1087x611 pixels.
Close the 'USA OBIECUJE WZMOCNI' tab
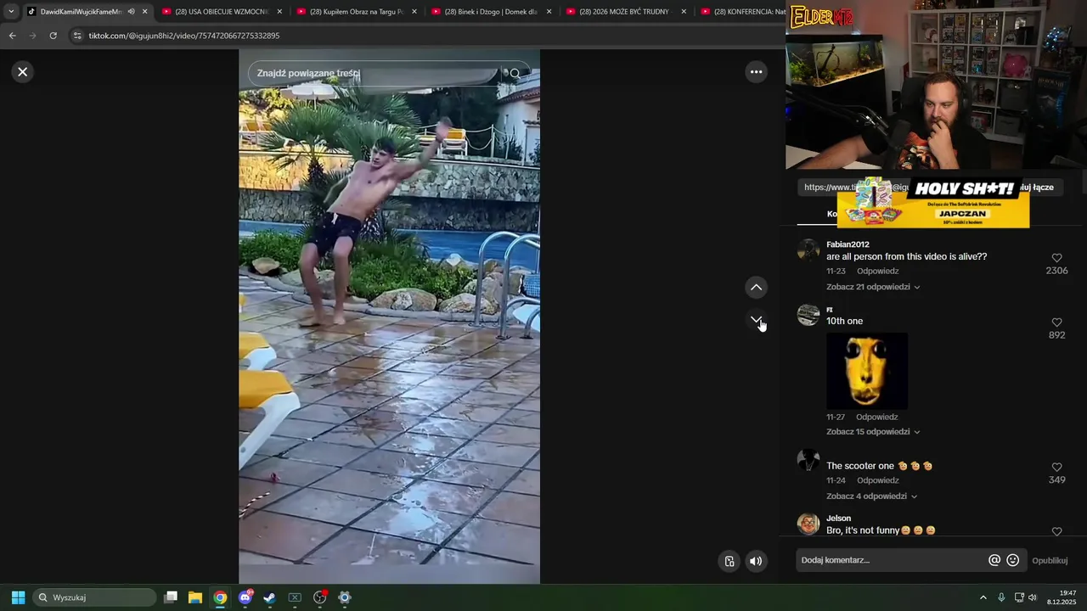tap(279, 12)
